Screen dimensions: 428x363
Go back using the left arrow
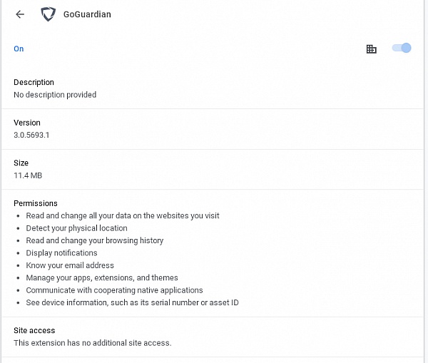tap(20, 14)
